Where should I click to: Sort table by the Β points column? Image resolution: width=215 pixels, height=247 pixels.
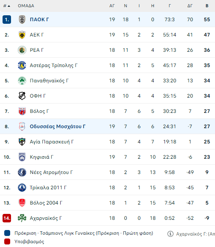coord(207,6)
